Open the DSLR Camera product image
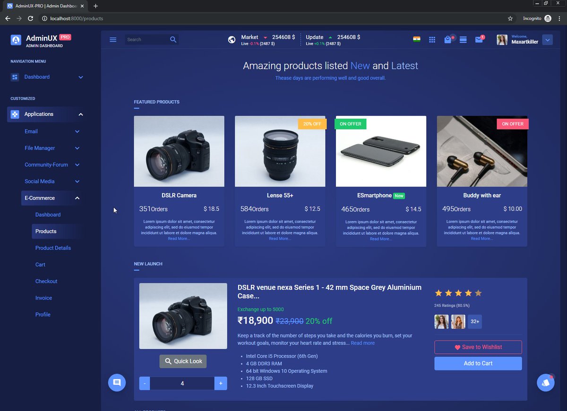Image resolution: width=567 pixels, height=411 pixels. [x=179, y=152]
